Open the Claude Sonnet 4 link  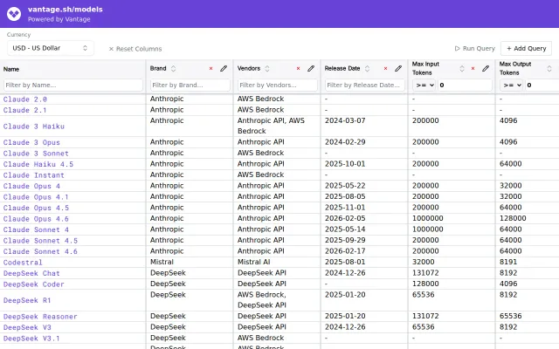click(x=36, y=229)
